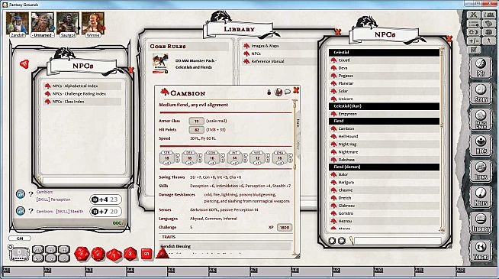Viewport: 499px width, 279px height.
Task: Pick the red d4 pyramid die
Action: 163,254
